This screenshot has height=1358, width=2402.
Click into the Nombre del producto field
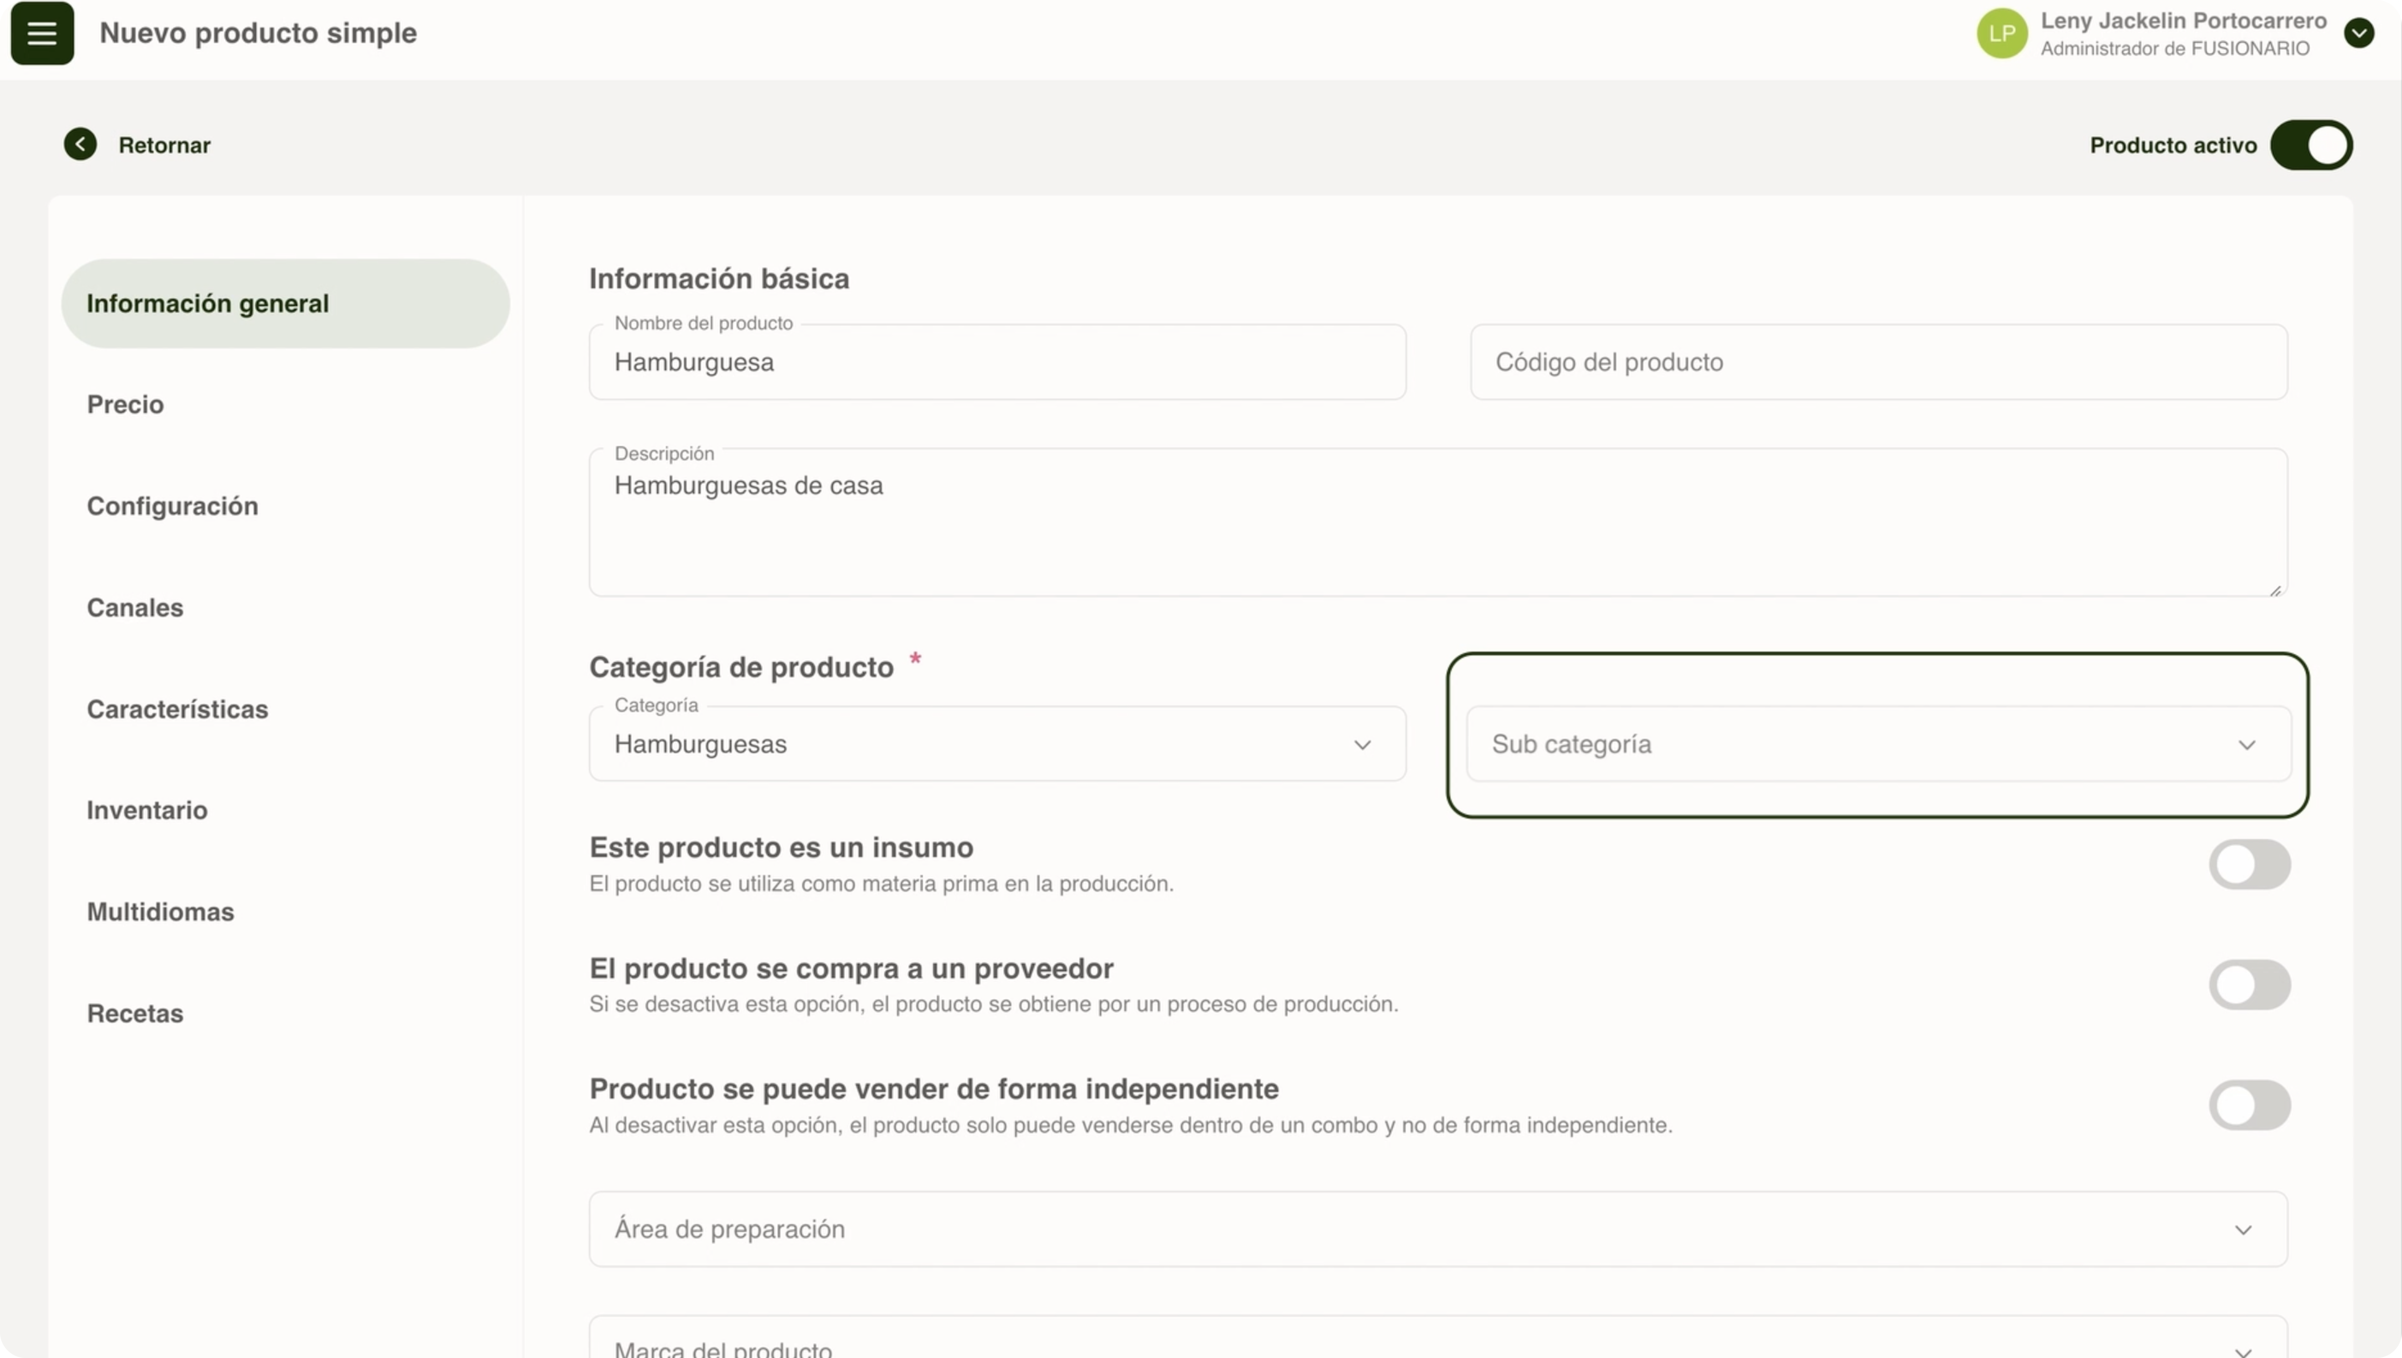997,363
